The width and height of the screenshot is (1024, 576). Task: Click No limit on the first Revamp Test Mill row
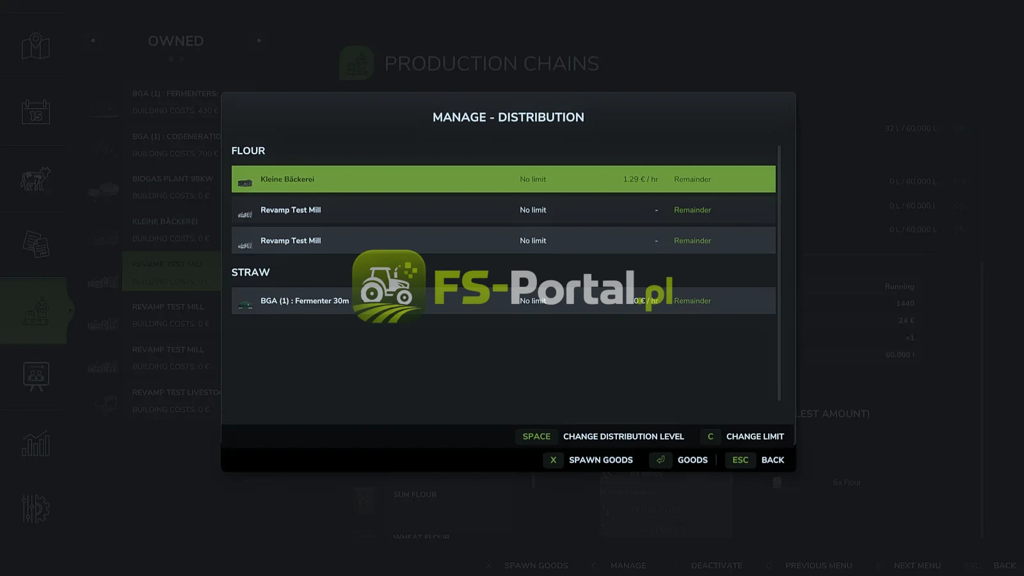click(x=533, y=210)
